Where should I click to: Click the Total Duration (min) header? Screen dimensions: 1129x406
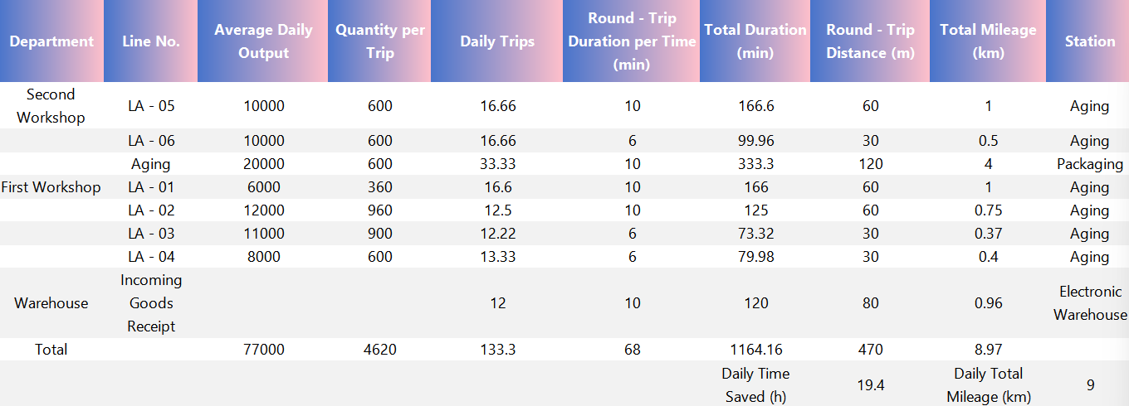(x=755, y=41)
